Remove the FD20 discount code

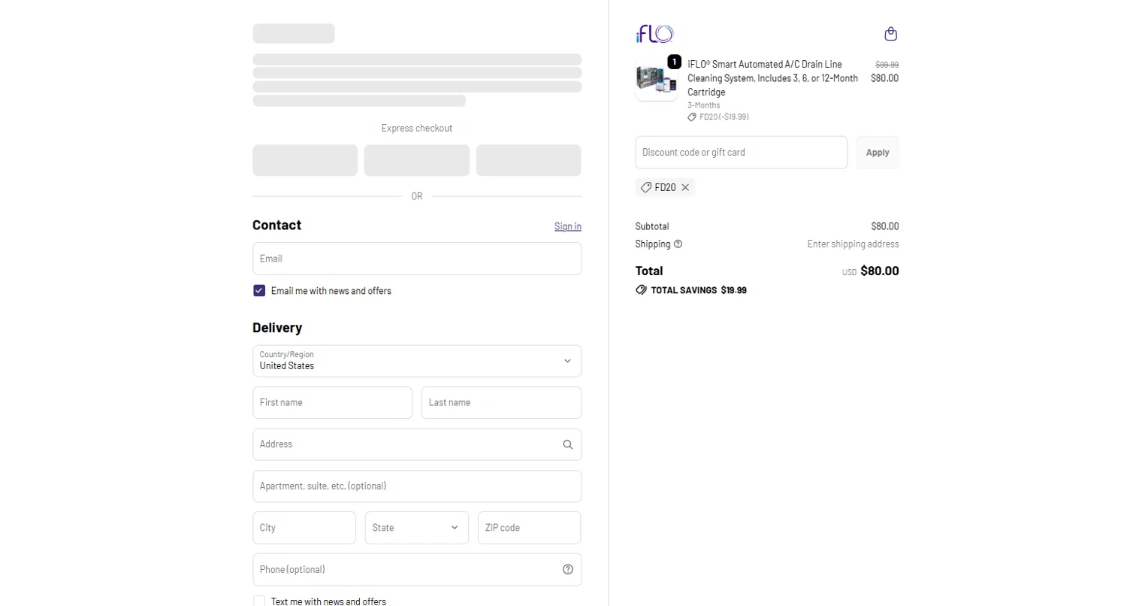tap(685, 188)
